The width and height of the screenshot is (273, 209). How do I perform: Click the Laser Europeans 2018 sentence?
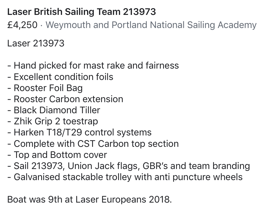click(89, 199)
